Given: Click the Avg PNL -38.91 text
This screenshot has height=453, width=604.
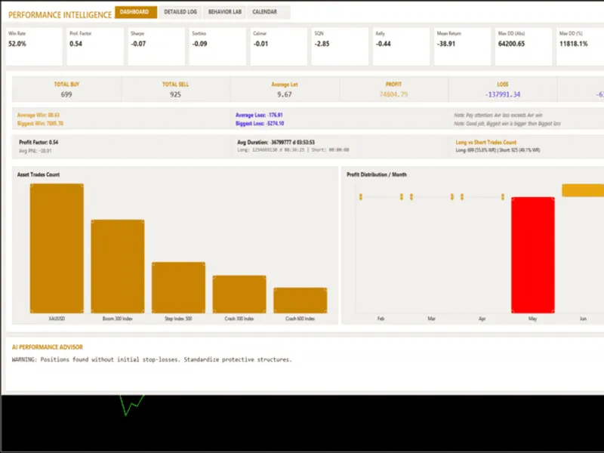Looking at the screenshot, I should click(x=35, y=150).
